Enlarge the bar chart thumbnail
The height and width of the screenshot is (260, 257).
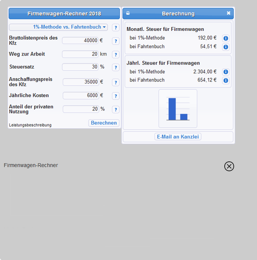tap(178, 109)
